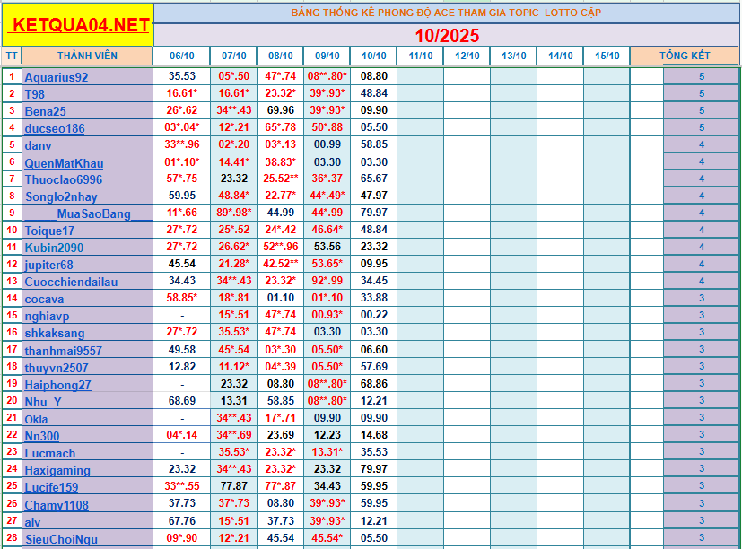Click the 10/10 date column header
The image size is (742, 549).
pyautogui.click(x=373, y=56)
